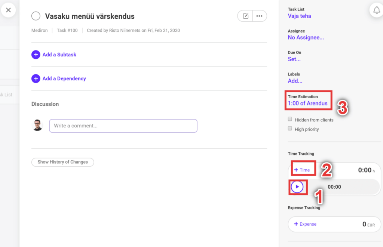This screenshot has height=247, width=383.
Task: Add labels to the task
Action: pyautogui.click(x=295, y=81)
